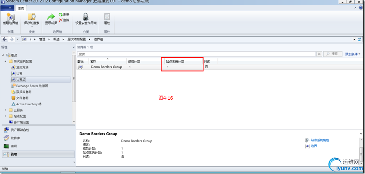Image resolution: width=365 pixels, height=174 pixels.
Task: Click the 边界组 breadcrumb segment
Action: point(98,39)
